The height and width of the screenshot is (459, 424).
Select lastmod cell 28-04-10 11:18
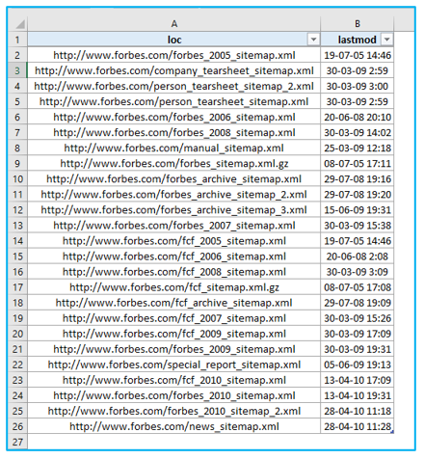click(358, 411)
